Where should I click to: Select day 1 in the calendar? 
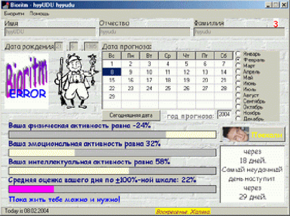[x=112, y=64]
